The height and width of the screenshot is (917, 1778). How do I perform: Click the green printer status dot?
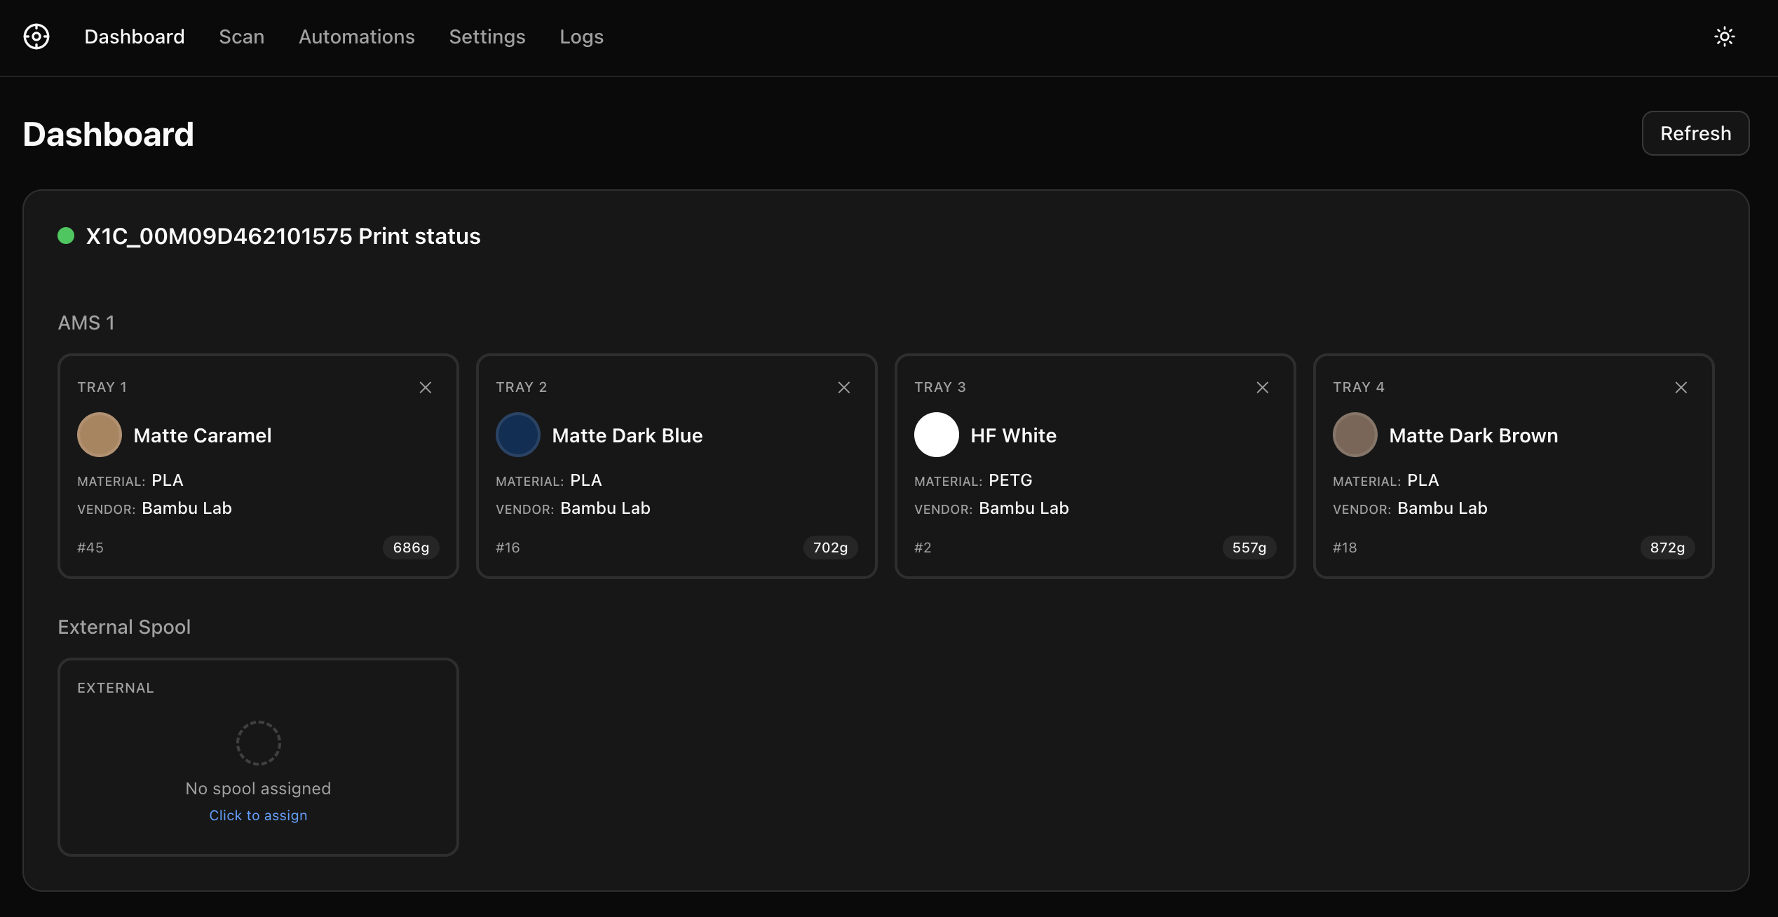coord(66,236)
